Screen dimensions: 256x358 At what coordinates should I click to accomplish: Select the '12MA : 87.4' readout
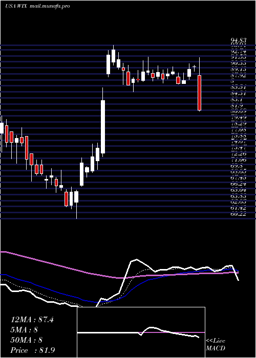(x=32, y=320)
